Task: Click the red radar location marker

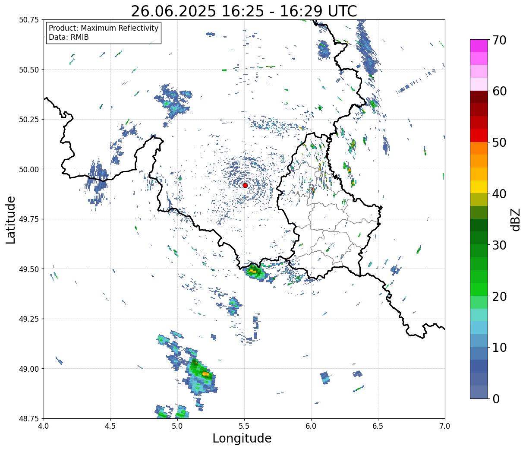Action: (245, 185)
